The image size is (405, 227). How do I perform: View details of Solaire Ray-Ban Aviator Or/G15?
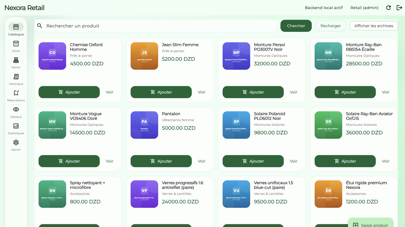click(386, 161)
